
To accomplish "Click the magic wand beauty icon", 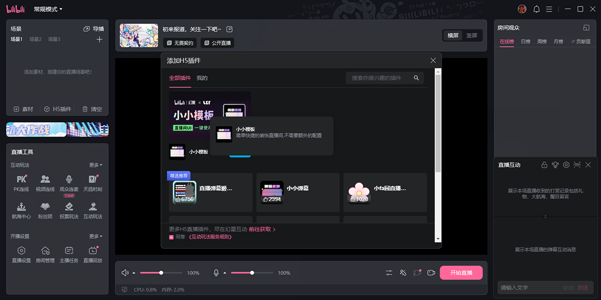I will [x=403, y=272].
